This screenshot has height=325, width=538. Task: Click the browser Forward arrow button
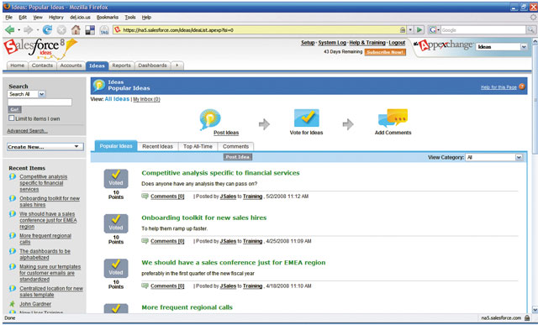(x=28, y=30)
